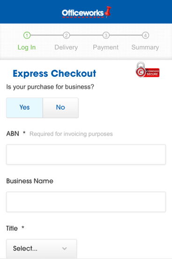Go to the Payment step label
This screenshot has width=172, height=259.
pos(106,48)
